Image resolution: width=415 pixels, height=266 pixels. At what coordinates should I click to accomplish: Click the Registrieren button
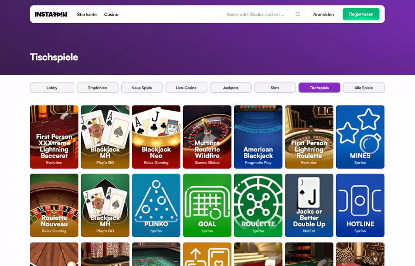tap(361, 14)
